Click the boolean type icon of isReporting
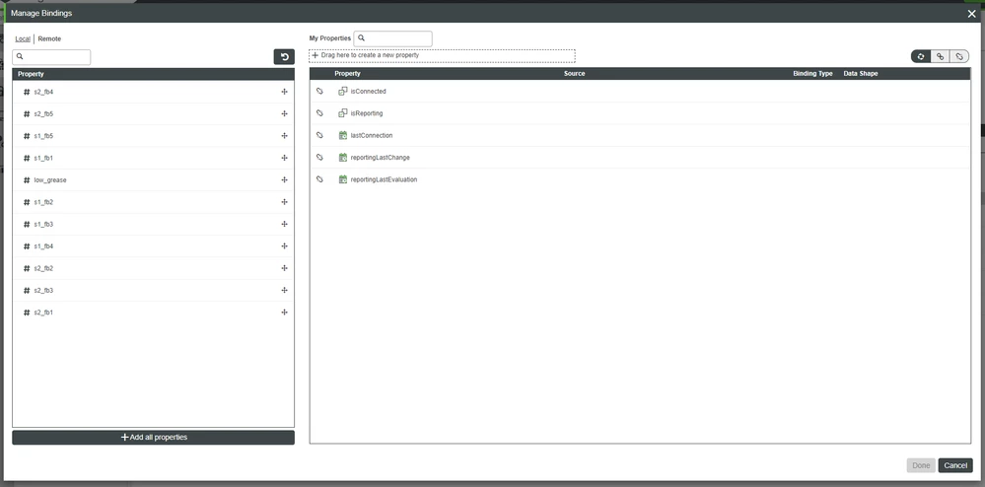985x487 pixels. pyautogui.click(x=343, y=113)
